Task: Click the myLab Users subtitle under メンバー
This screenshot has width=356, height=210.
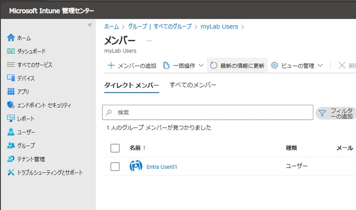Action: 120,51
